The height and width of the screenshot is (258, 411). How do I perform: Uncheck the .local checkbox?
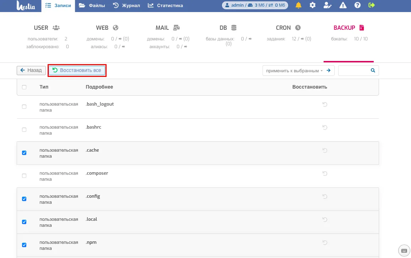(24, 222)
